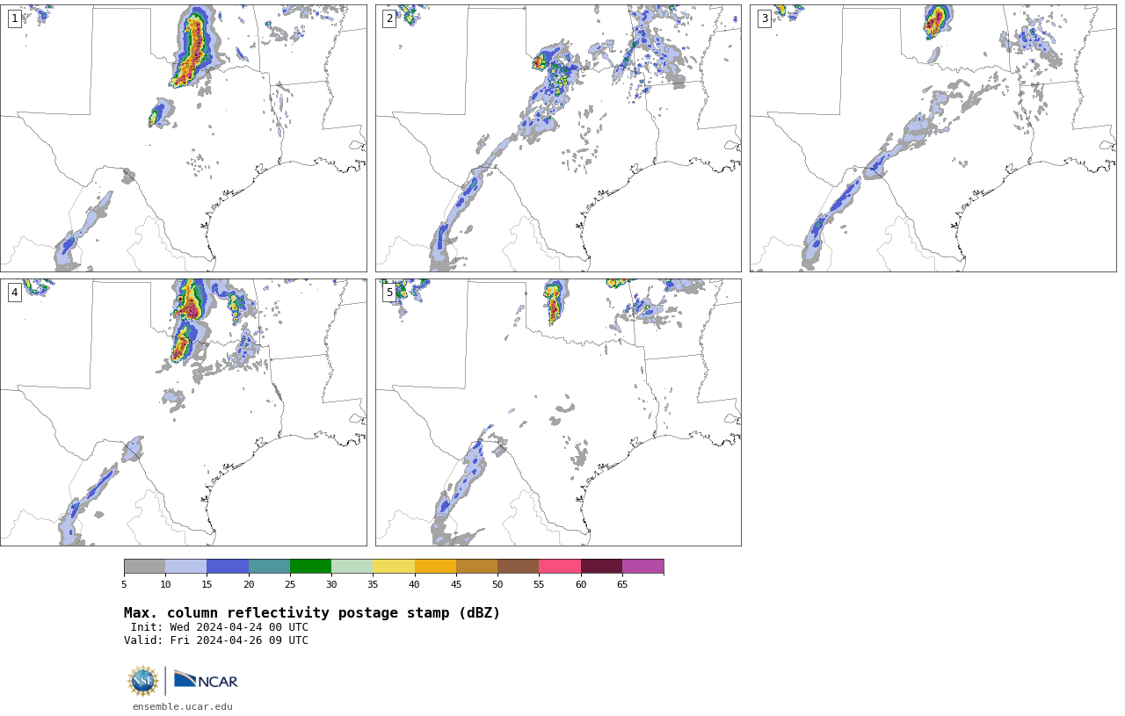Click the Valid: Fri 2024-04-26 09 UTC text
This screenshot has width=1125, height=716.
coord(216,640)
